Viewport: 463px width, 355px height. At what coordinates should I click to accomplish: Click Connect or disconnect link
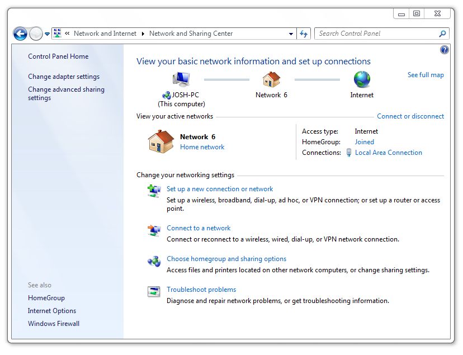(x=410, y=116)
